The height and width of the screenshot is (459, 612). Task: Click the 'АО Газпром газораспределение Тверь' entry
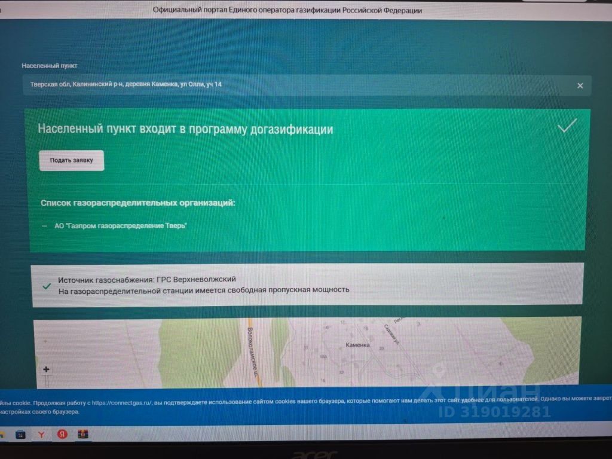pos(120,226)
